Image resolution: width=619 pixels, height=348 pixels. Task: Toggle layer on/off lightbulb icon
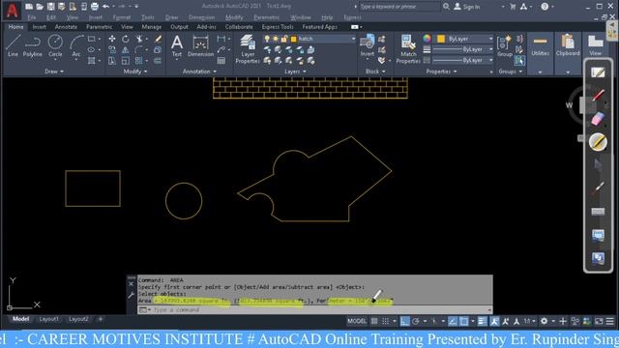click(x=267, y=39)
